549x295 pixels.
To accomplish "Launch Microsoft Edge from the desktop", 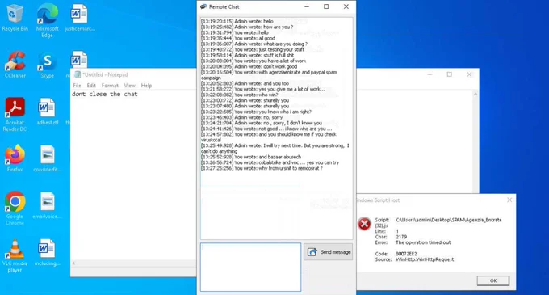I will click(48, 20).
